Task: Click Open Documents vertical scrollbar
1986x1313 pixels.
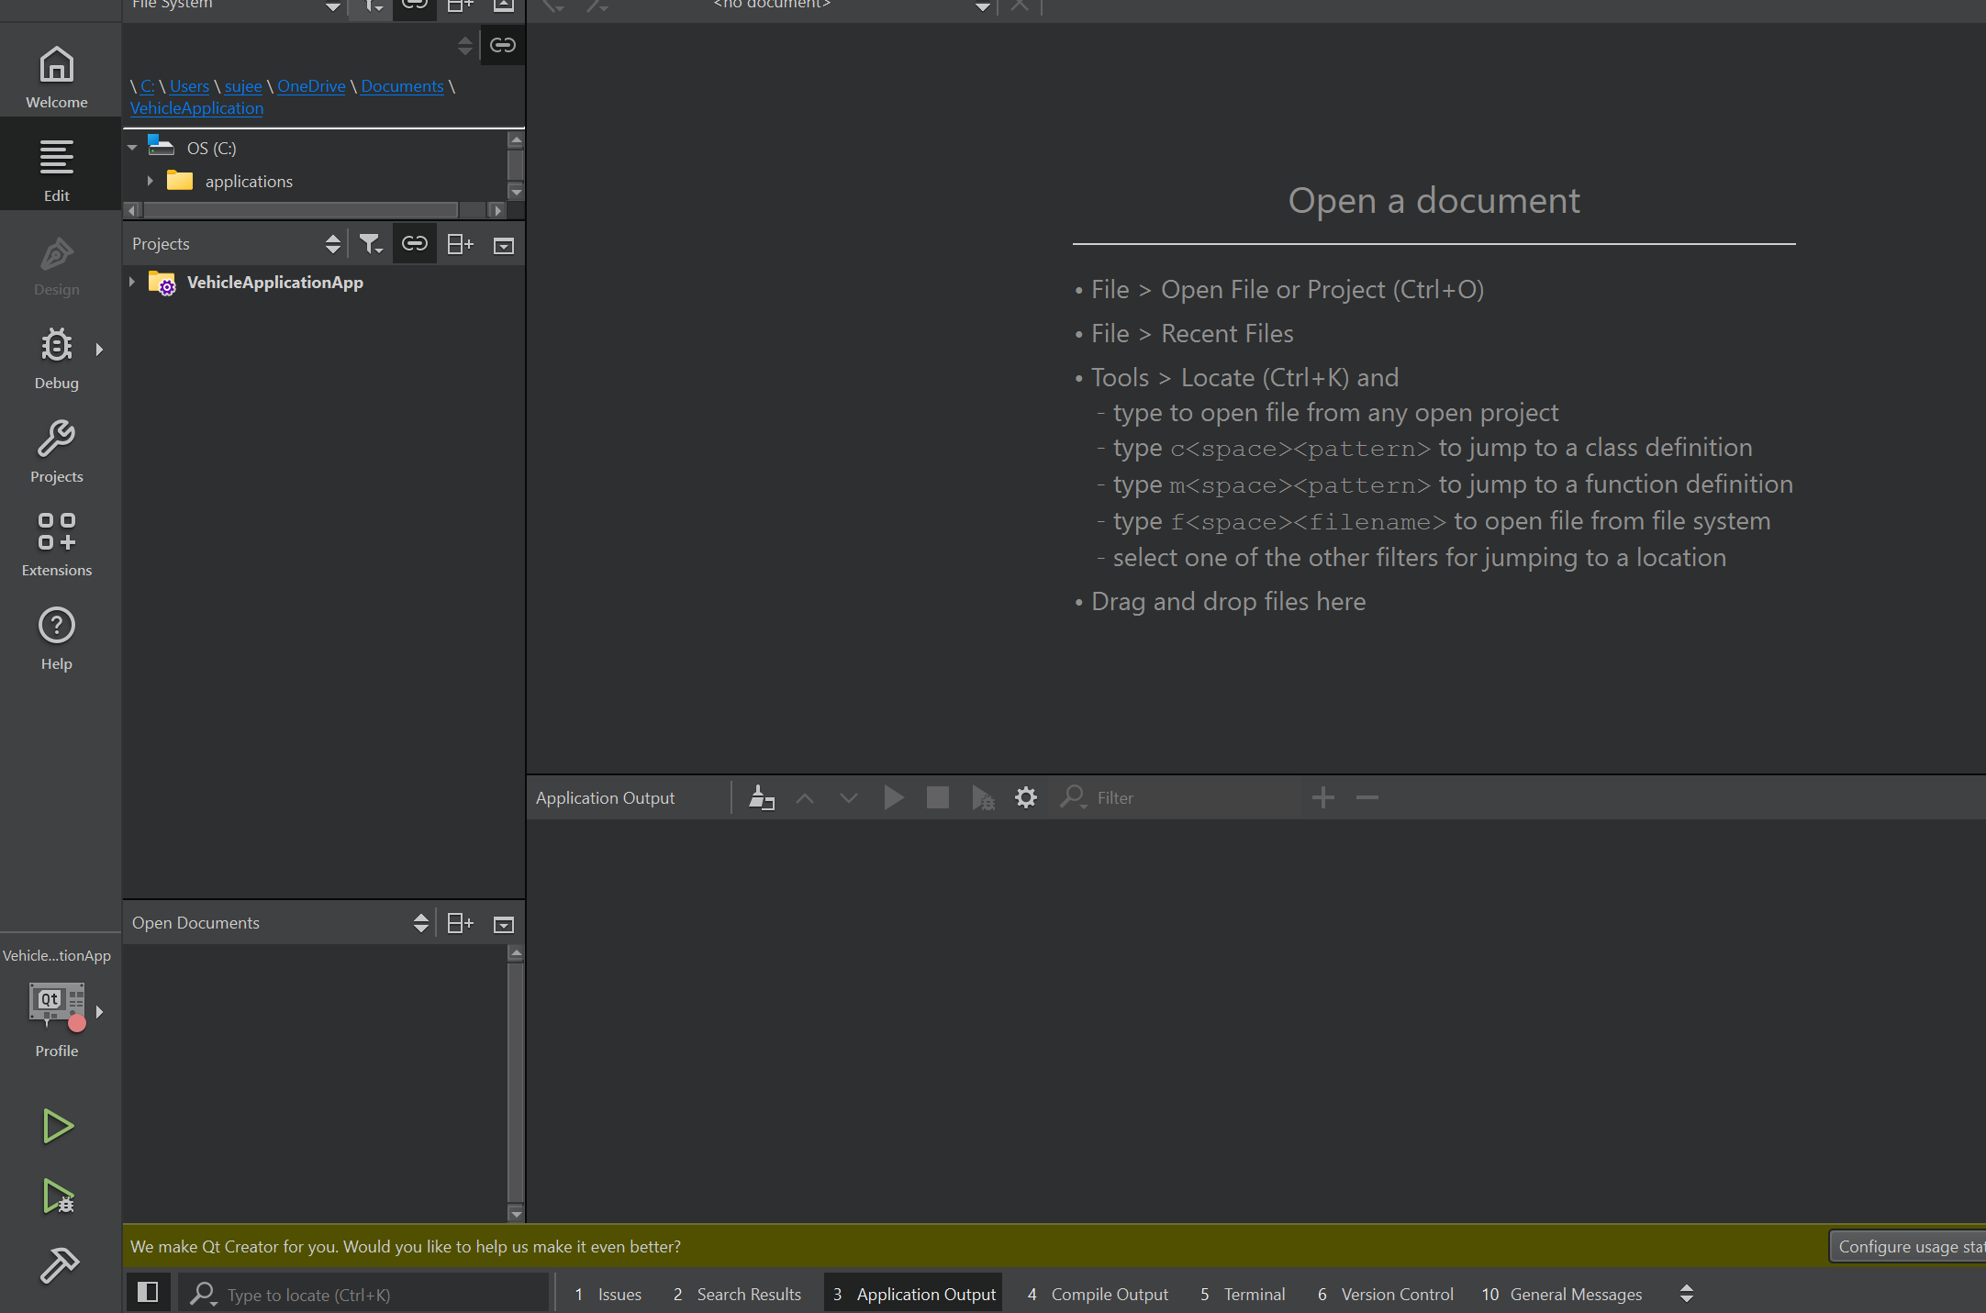Action: point(516,1083)
